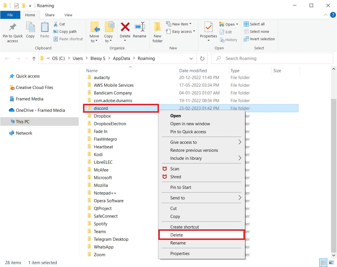The height and width of the screenshot is (267, 337).
Task: Expand Give access to submenu
Action: [x=201, y=142]
